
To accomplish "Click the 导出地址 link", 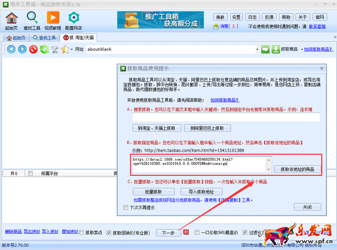I will [x=32, y=231].
